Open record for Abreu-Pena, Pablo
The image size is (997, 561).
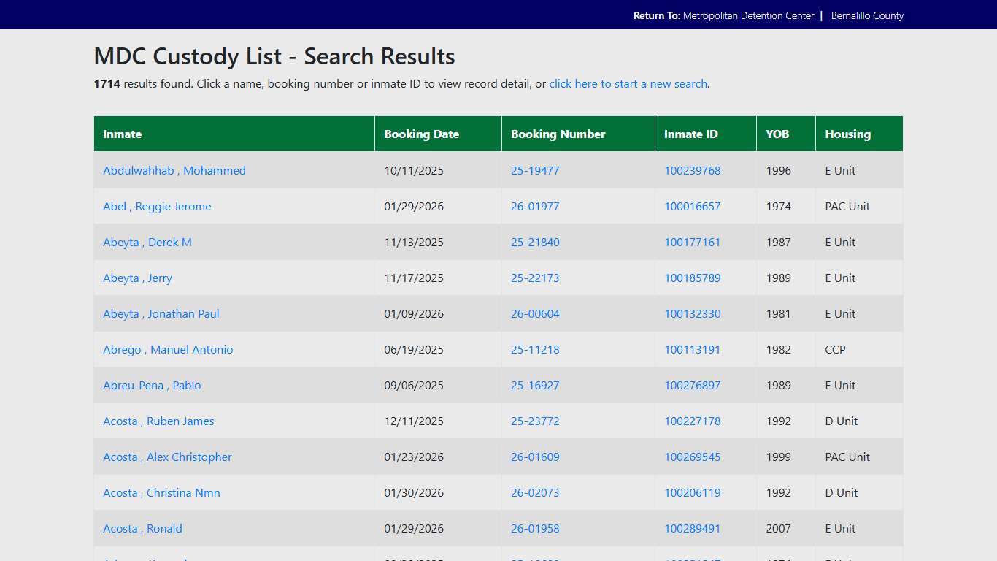tap(152, 385)
